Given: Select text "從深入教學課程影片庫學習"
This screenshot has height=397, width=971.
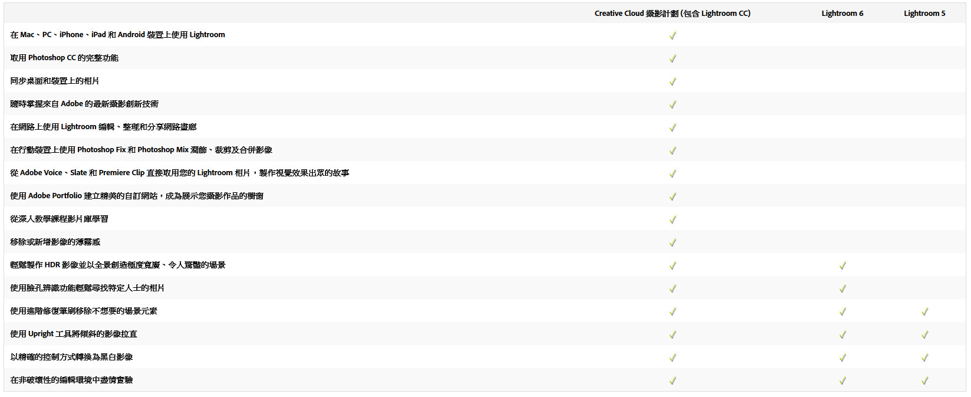Looking at the screenshot, I should (x=59, y=219).
